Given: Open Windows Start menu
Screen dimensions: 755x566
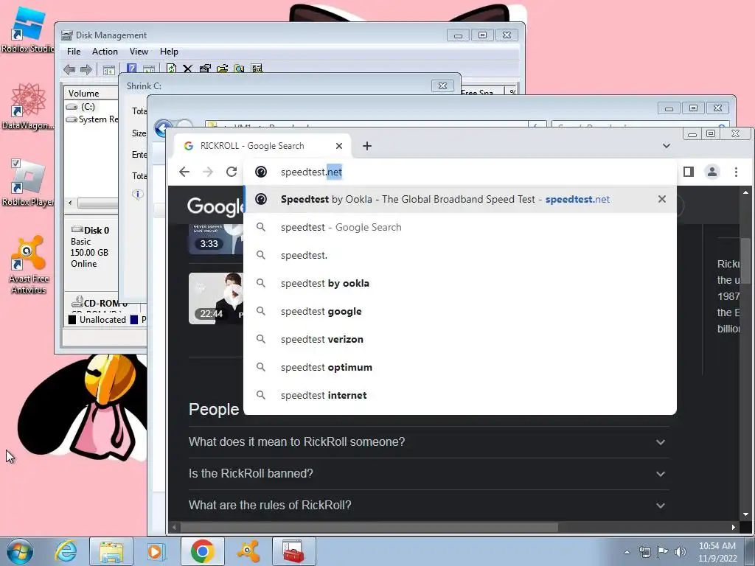Looking at the screenshot, I should pos(19,551).
